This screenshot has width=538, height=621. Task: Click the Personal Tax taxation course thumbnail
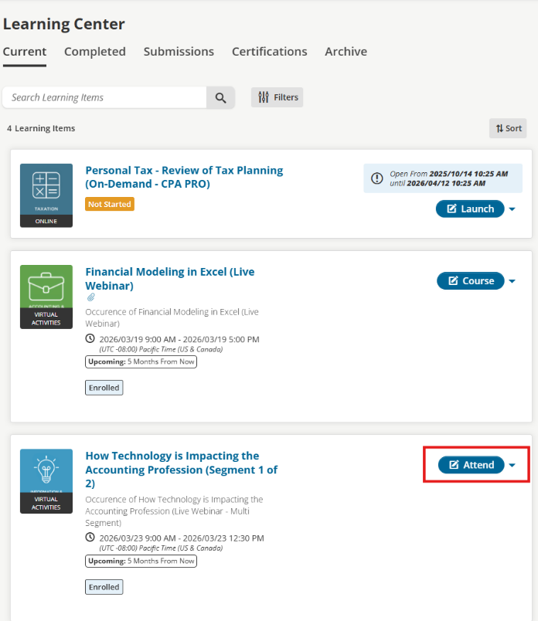[46, 195]
